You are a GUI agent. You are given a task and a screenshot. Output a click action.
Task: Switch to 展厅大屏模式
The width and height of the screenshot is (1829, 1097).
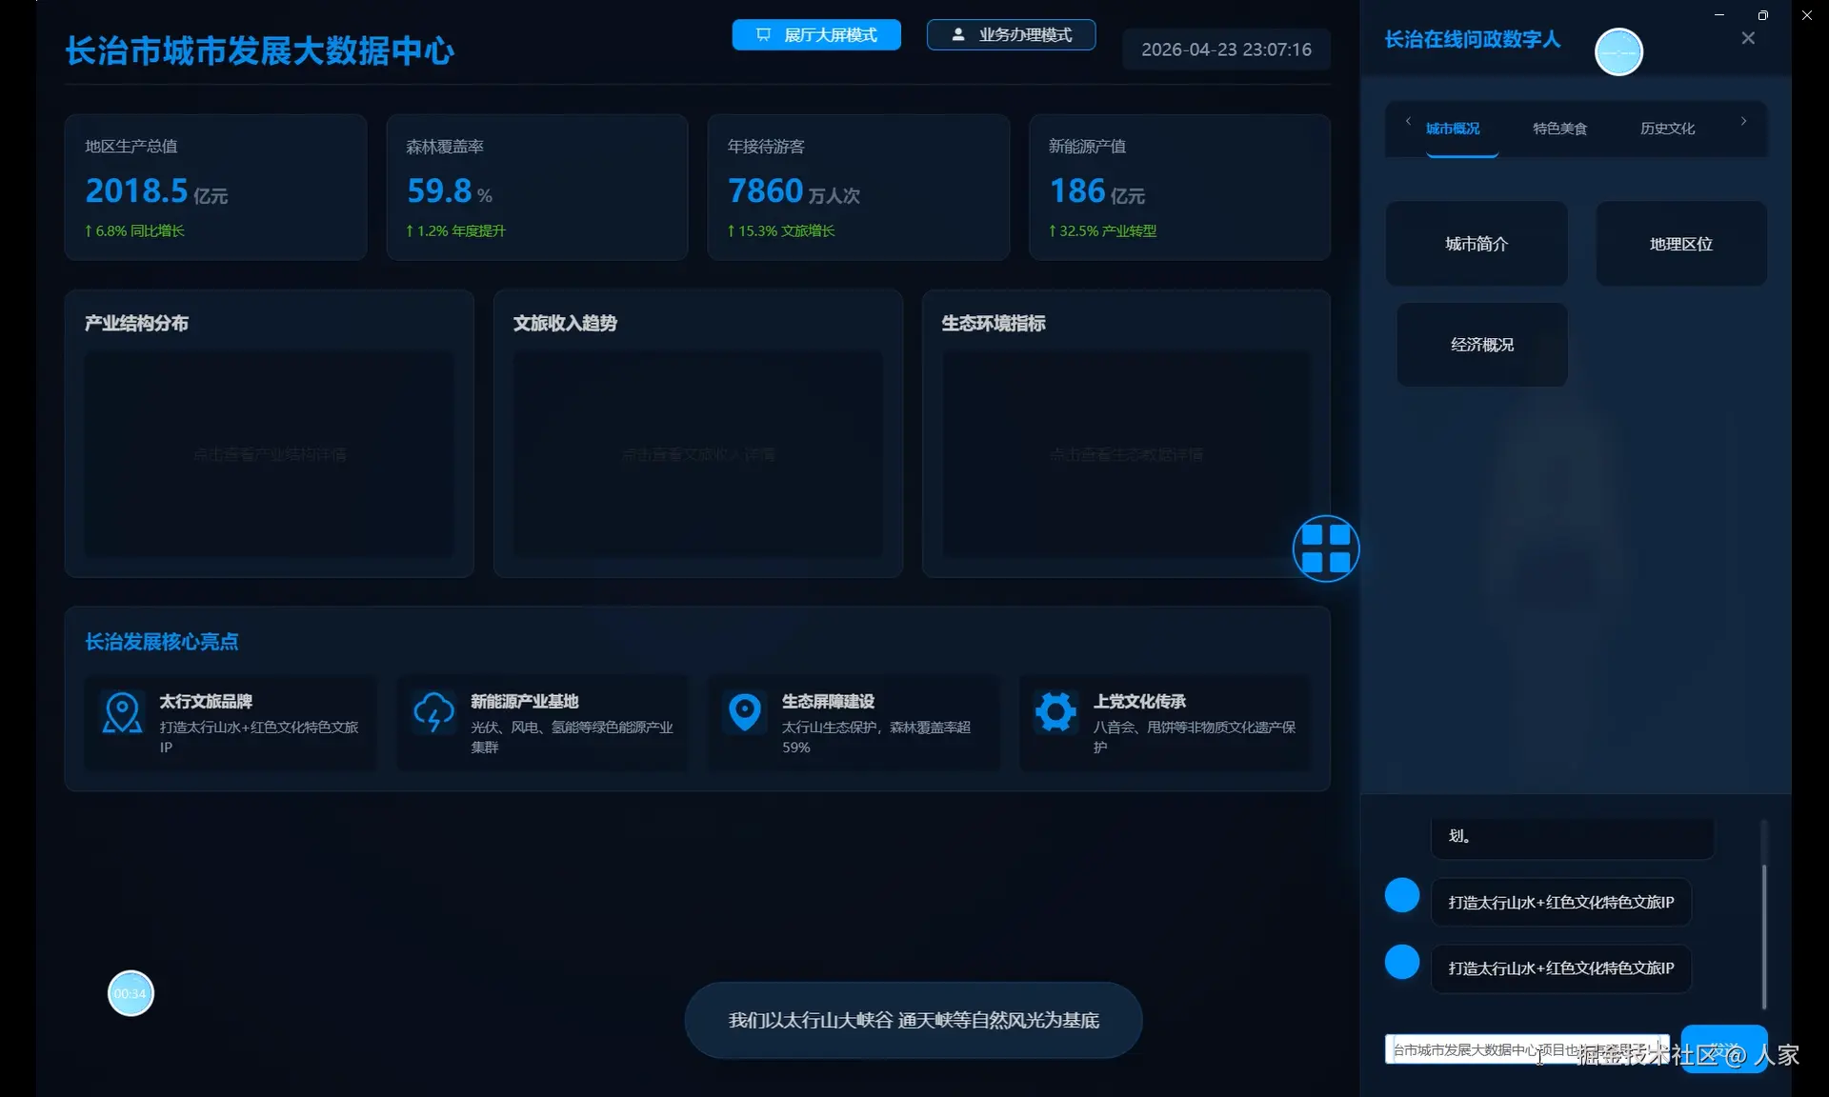(x=816, y=35)
